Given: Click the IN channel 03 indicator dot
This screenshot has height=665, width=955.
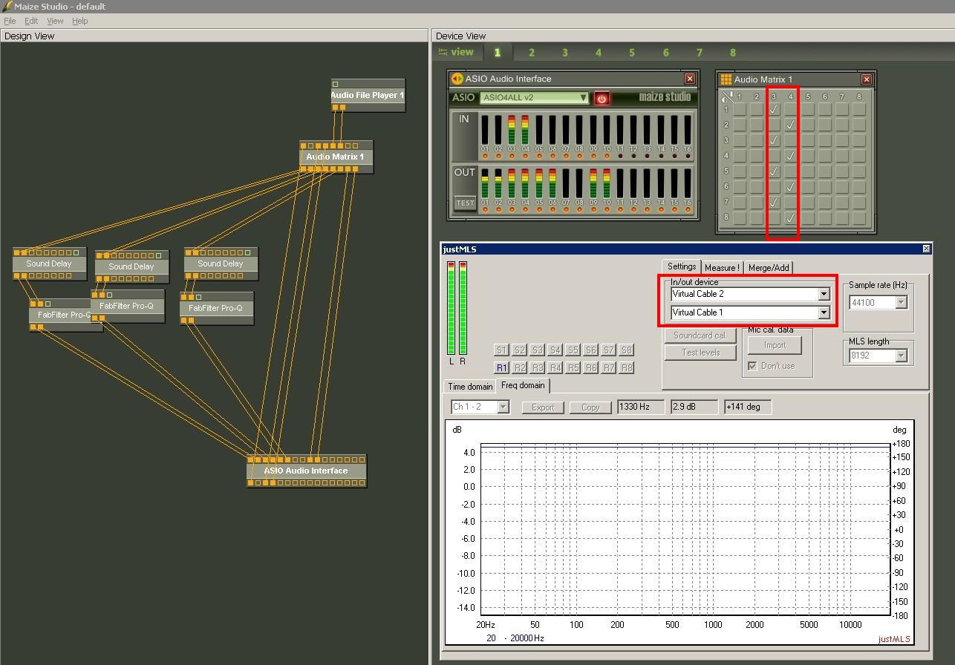Looking at the screenshot, I should tap(512, 157).
